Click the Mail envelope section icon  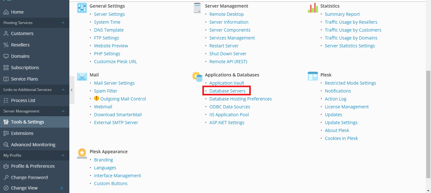[x=82, y=77]
